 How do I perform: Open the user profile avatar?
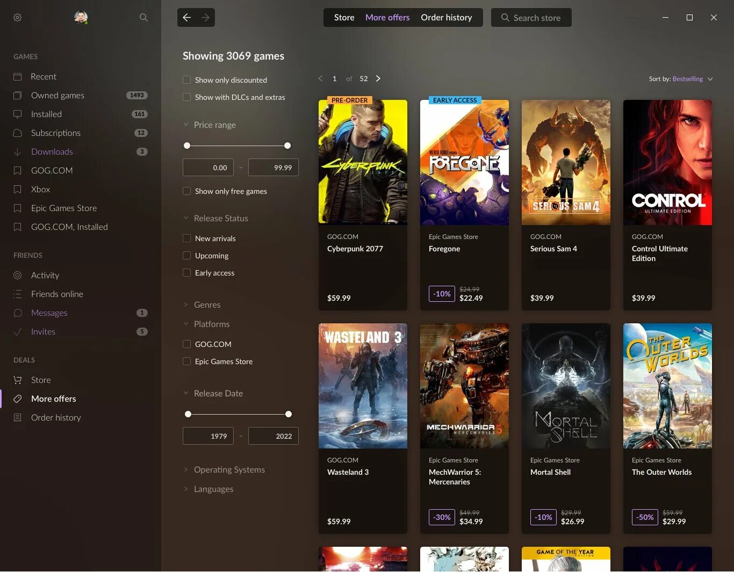coord(81,17)
